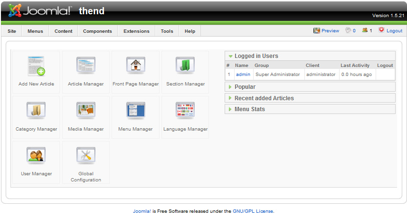Open the Section Manager green folder icon
This screenshot has height=218, width=407.
point(185,66)
